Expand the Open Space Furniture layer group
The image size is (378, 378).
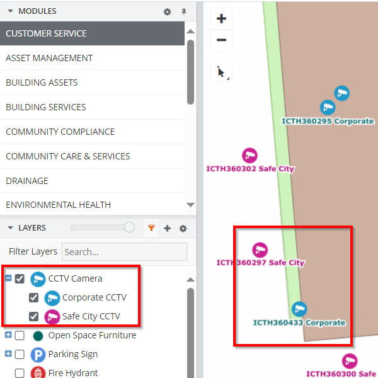pyautogui.click(x=9, y=335)
